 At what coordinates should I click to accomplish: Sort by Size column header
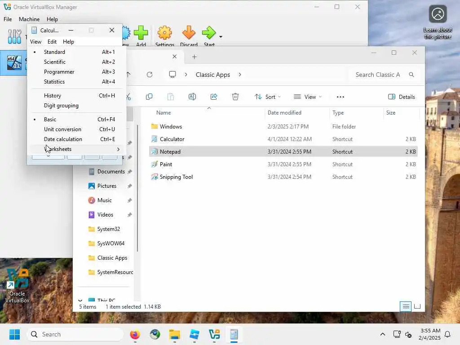[x=391, y=113]
